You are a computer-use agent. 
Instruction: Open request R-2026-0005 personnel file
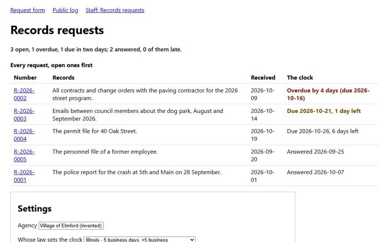(x=24, y=155)
